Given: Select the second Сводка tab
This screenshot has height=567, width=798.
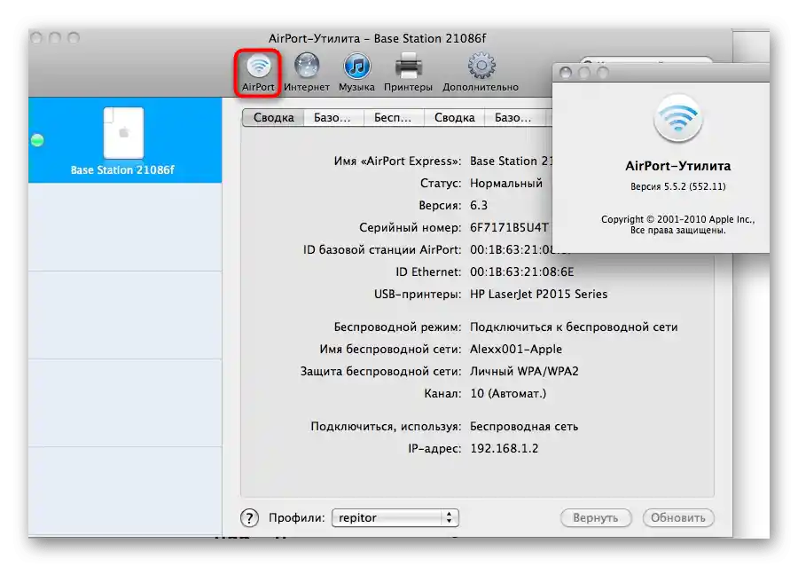Looking at the screenshot, I should (454, 118).
